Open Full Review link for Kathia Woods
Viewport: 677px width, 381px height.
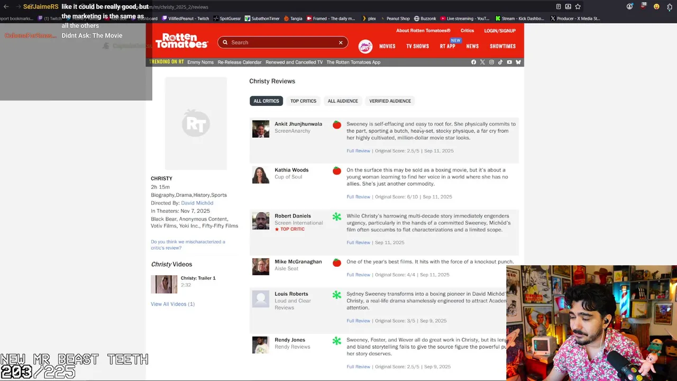click(x=358, y=197)
